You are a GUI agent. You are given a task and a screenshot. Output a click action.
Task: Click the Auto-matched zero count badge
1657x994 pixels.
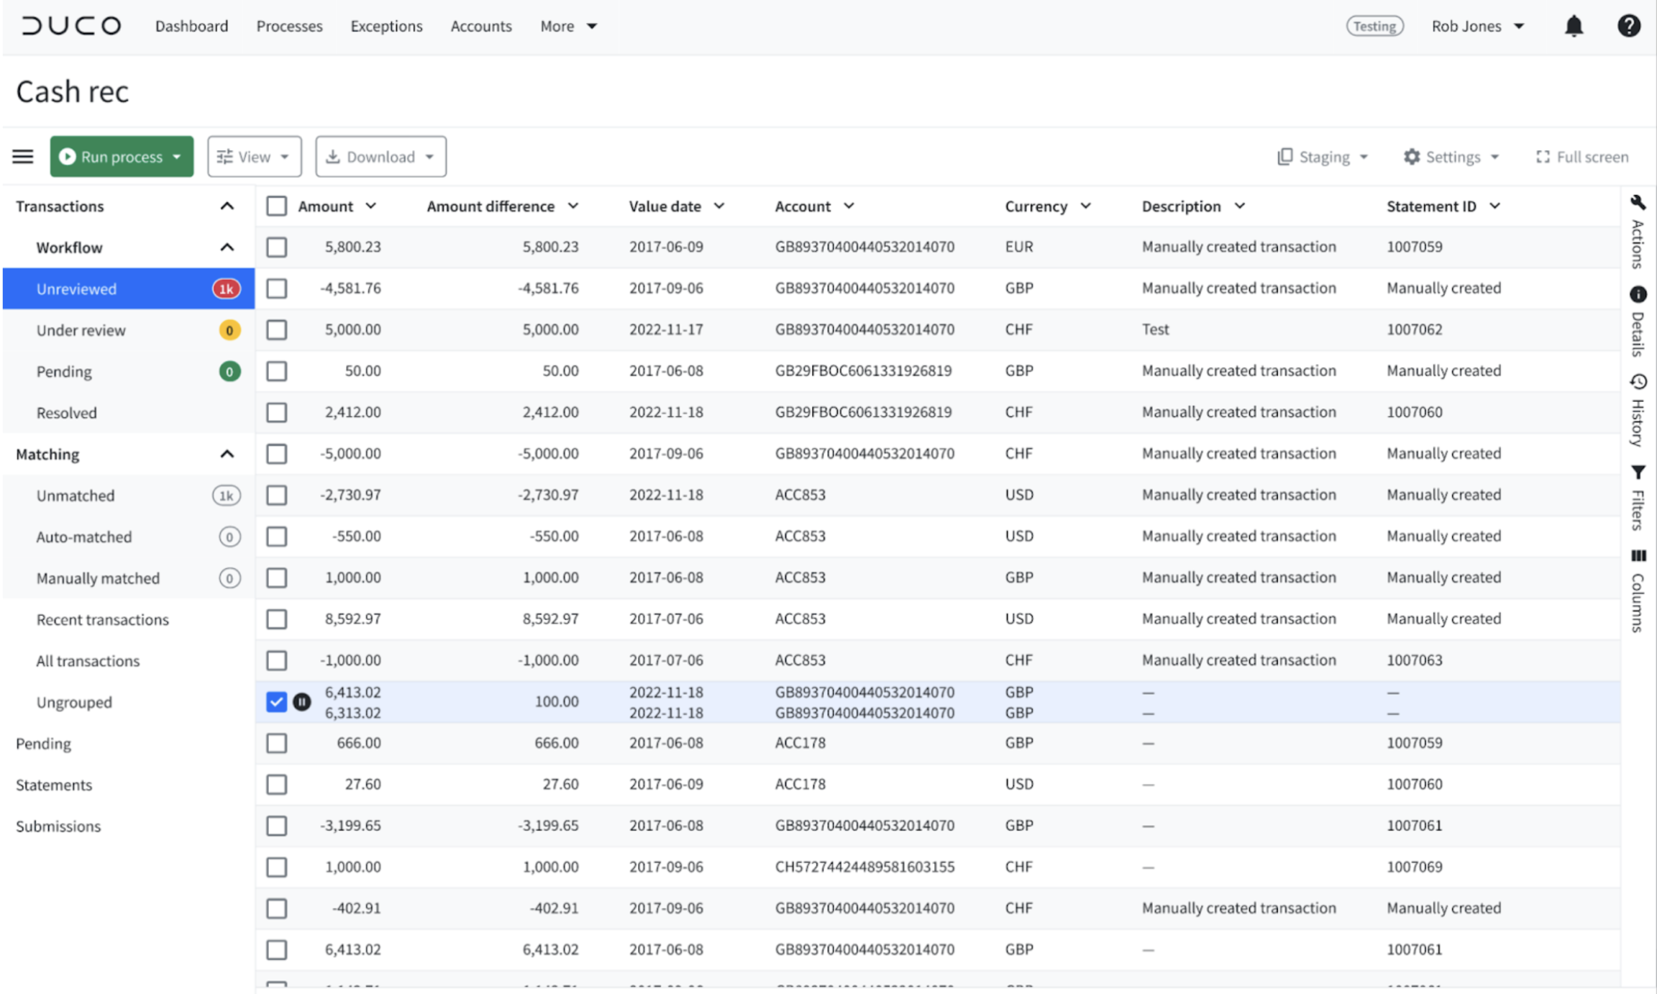[229, 537]
